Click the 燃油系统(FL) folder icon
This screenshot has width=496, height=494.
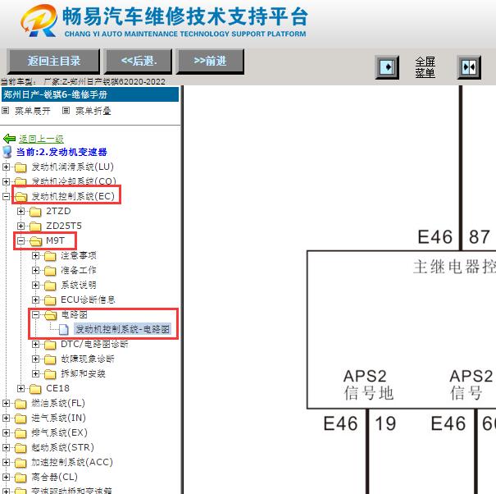[x=20, y=404]
